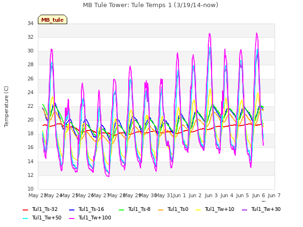Click the y-axis tick value 30
Image resolution: width=303 pixels, height=227 pixels.
click(x=30, y=51)
